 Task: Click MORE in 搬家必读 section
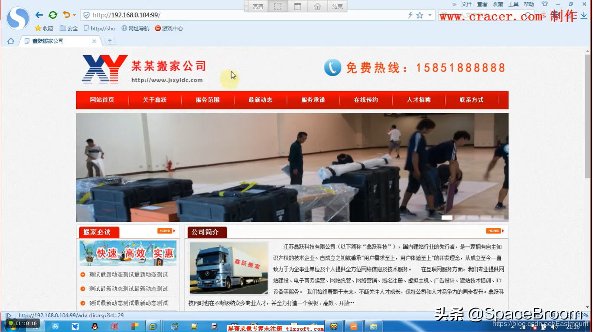166,231
